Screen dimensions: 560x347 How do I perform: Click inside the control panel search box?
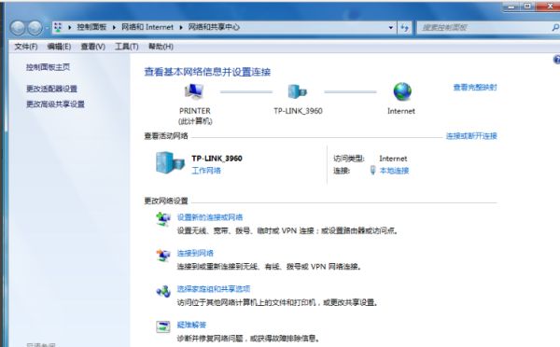coord(483,27)
